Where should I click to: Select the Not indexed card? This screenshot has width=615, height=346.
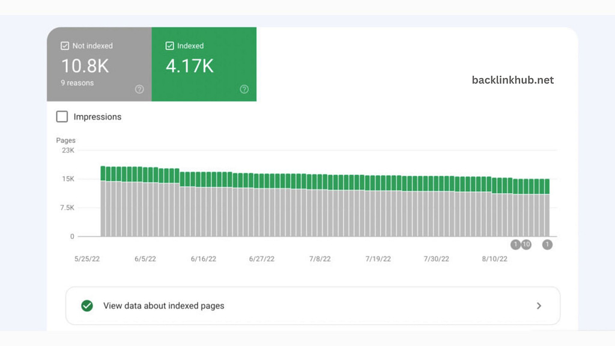(99, 64)
